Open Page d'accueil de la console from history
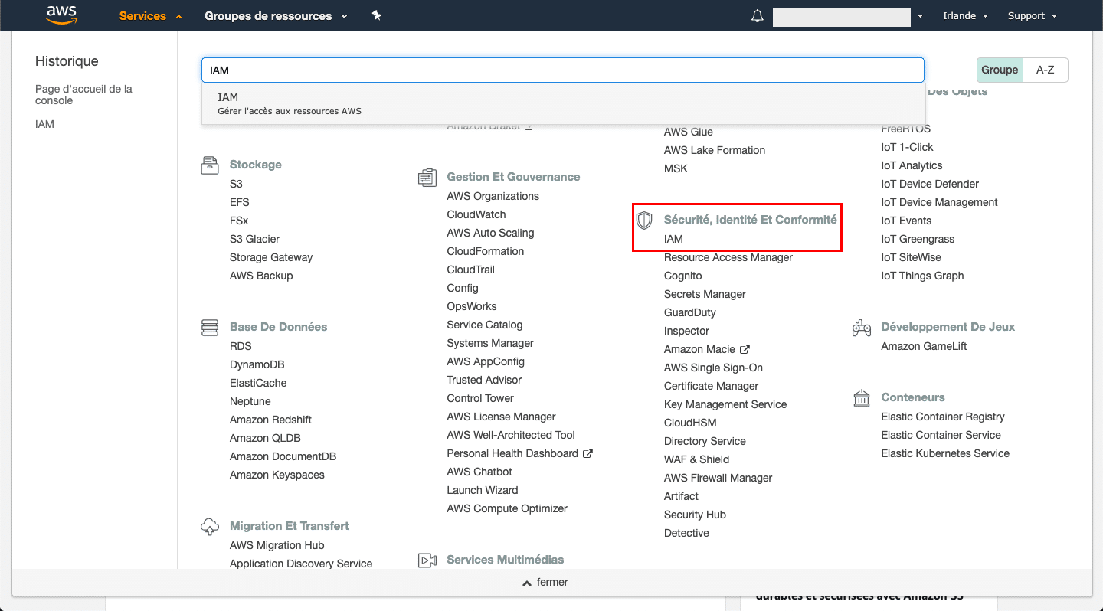This screenshot has width=1103, height=611. tap(83, 95)
